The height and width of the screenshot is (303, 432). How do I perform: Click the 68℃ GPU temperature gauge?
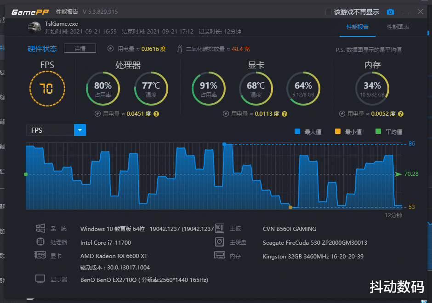point(256,89)
